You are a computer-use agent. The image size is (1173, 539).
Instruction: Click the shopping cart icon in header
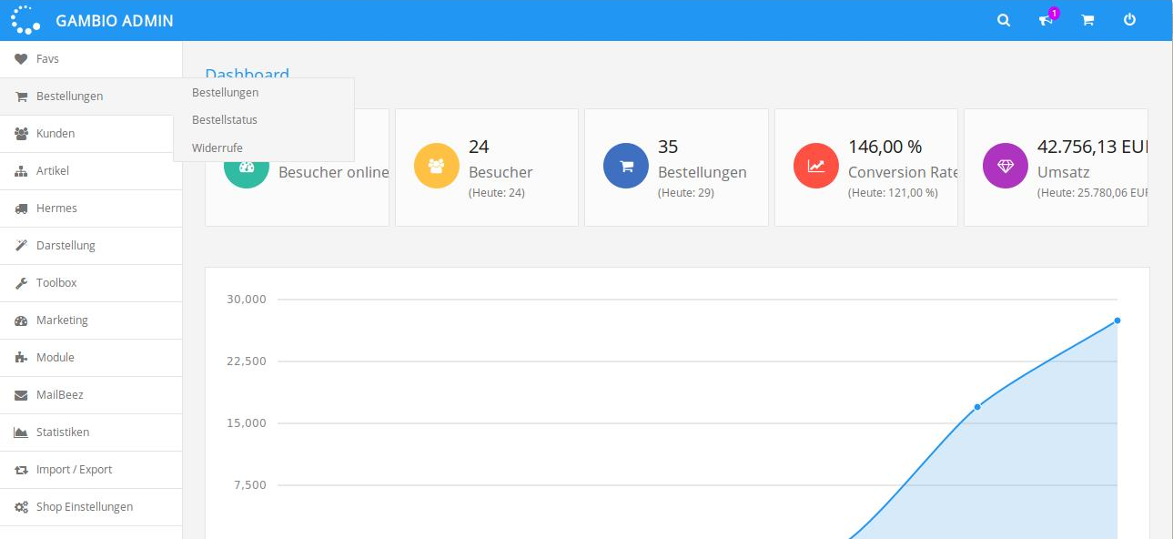pos(1087,20)
